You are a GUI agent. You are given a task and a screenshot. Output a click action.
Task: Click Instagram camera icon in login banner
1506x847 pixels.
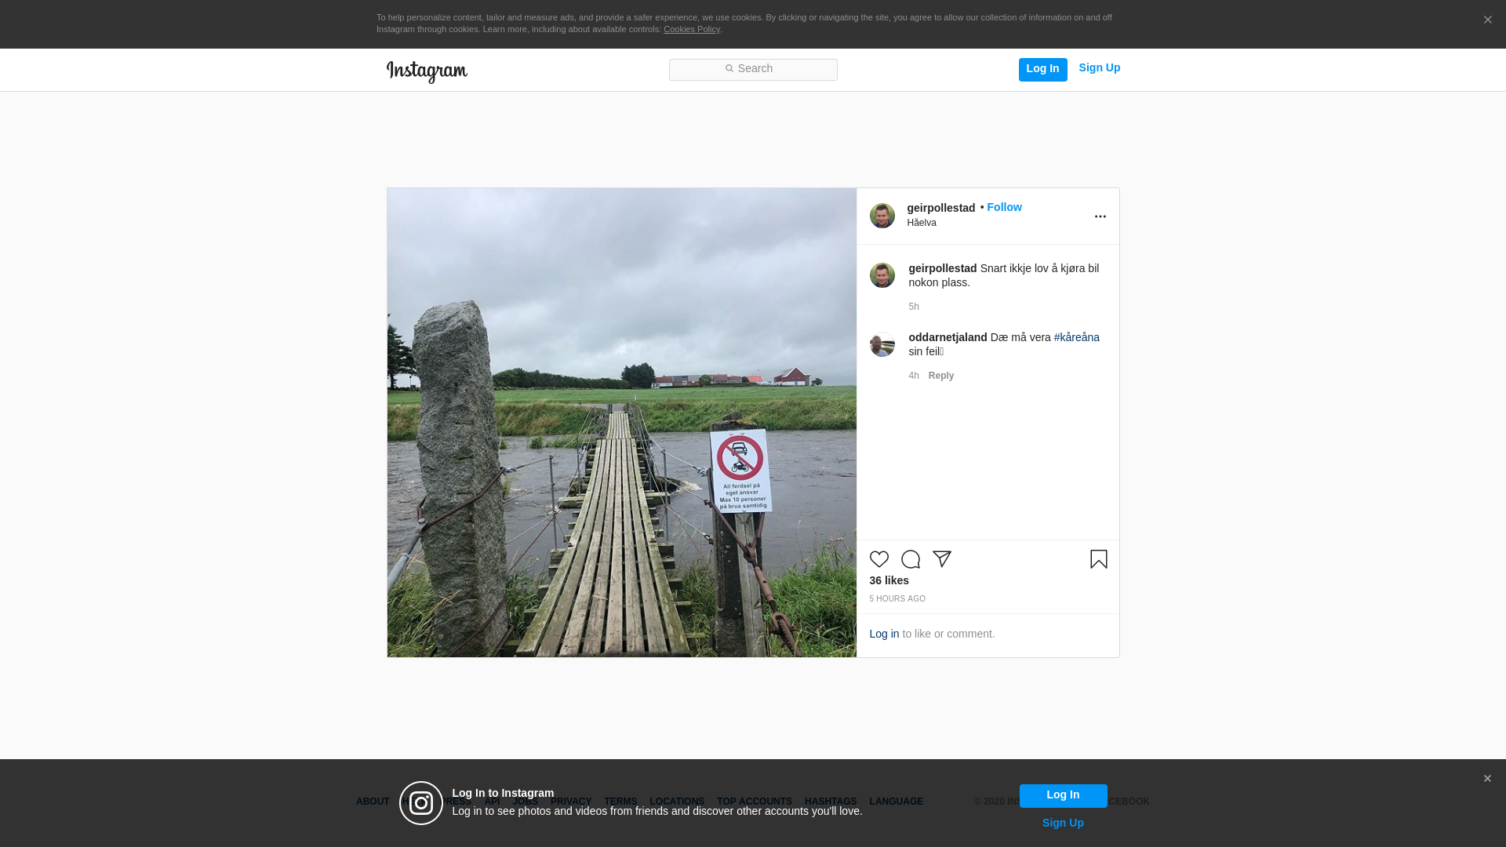point(421,803)
